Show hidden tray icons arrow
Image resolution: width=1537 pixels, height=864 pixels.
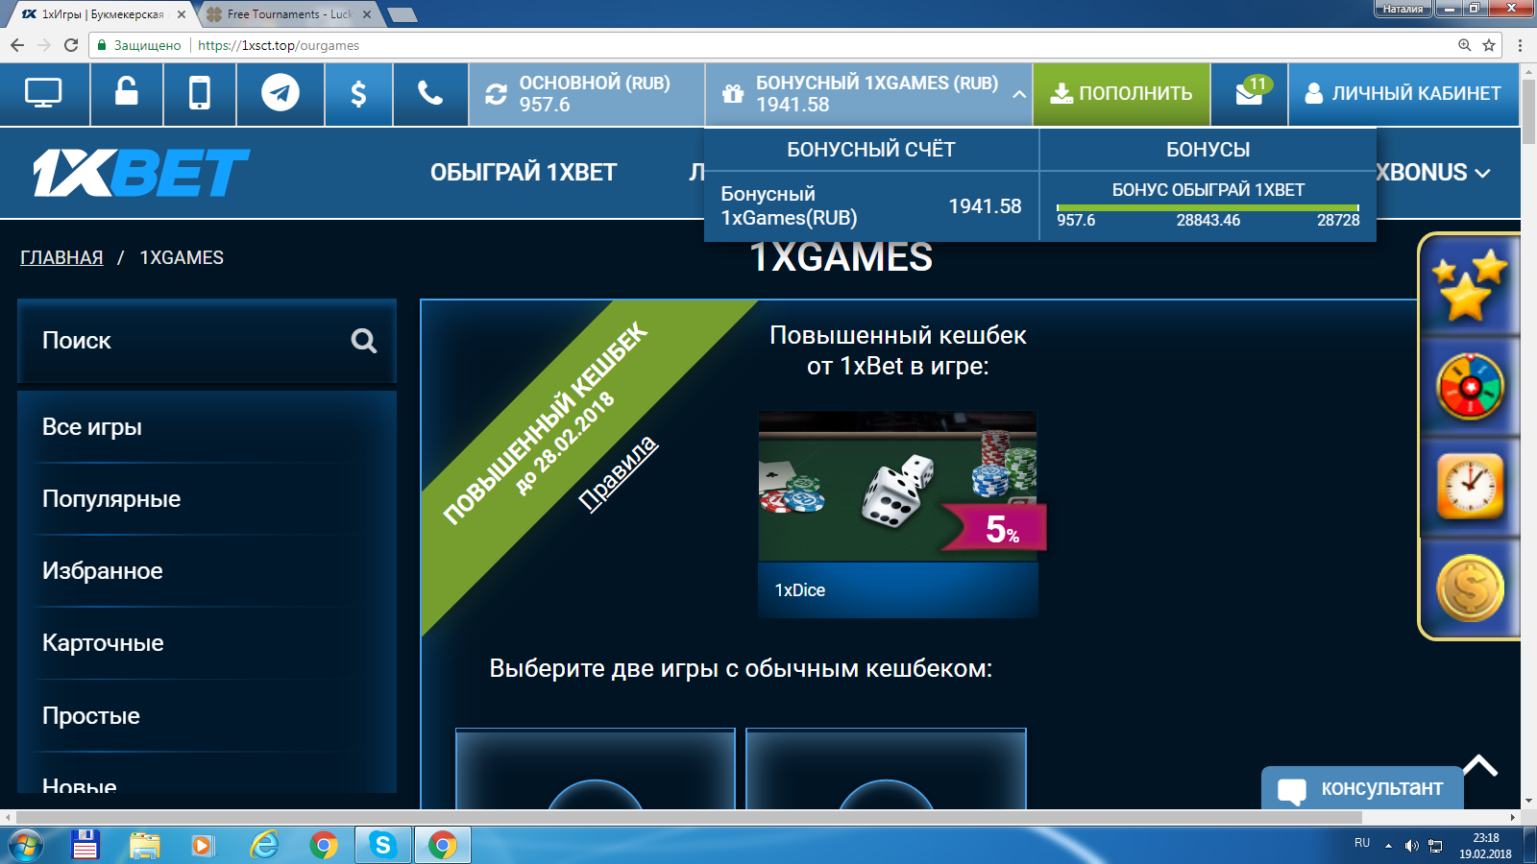tap(1388, 846)
